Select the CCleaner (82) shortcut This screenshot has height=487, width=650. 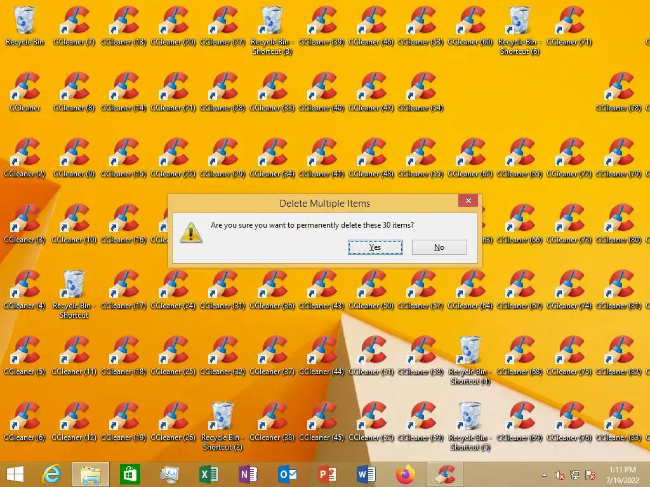pos(618,355)
